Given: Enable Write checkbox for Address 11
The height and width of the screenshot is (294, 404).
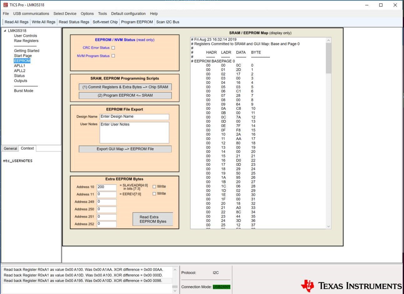Looking at the screenshot, I should [154, 194].
